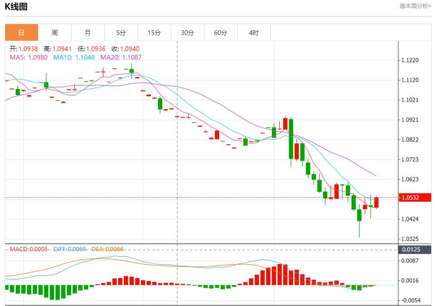This screenshot has width=435, height=306.
Task: Click the MA5 indicator label
Action: 28,57
